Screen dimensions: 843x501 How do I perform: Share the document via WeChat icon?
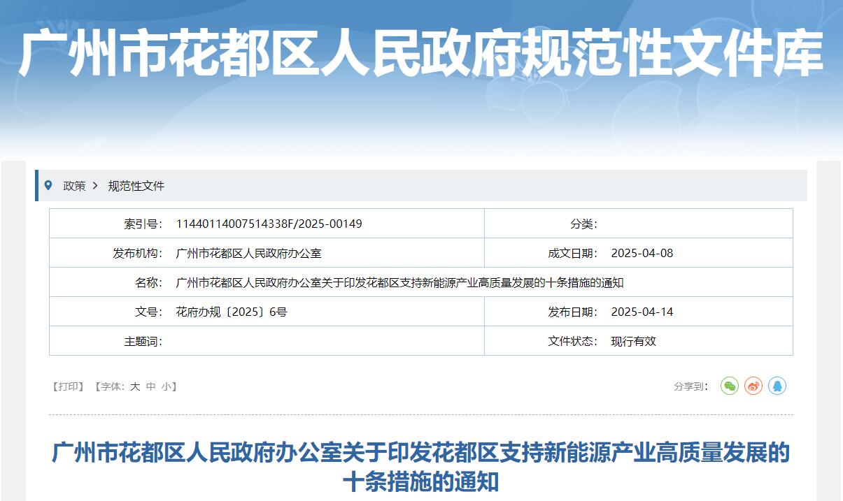click(x=730, y=386)
